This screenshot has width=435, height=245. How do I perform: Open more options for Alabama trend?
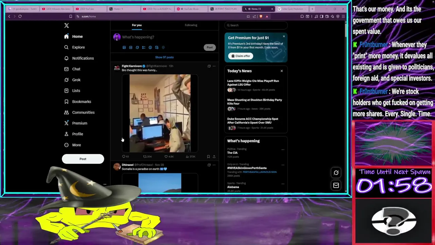(x=283, y=184)
